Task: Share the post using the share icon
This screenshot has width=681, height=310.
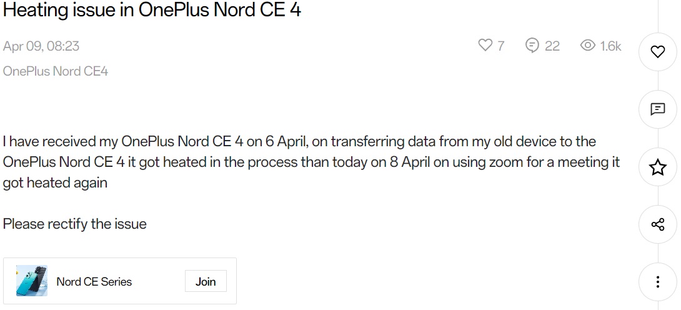Action: [657, 224]
